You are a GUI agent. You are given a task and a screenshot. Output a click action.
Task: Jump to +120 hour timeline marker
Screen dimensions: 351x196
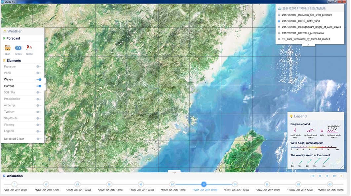click(x=330, y=184)
